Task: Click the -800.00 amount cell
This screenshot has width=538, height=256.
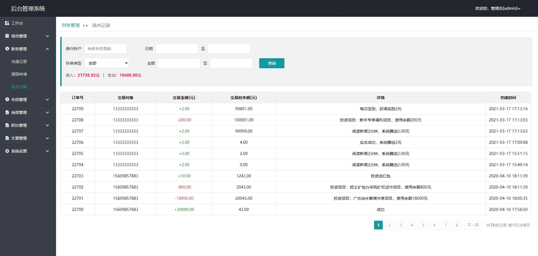Action: [x=184, y=187]
